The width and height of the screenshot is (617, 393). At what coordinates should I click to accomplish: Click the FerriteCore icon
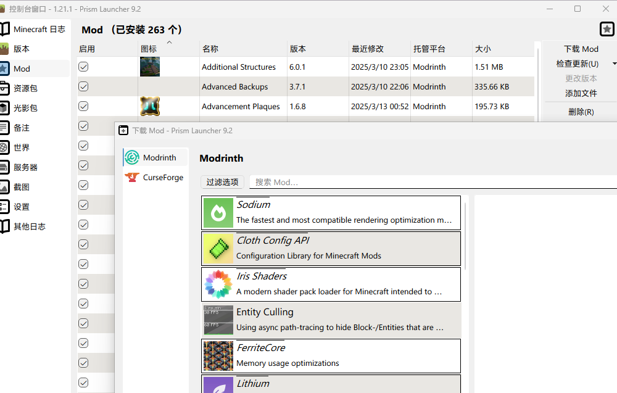click(218, 356)
